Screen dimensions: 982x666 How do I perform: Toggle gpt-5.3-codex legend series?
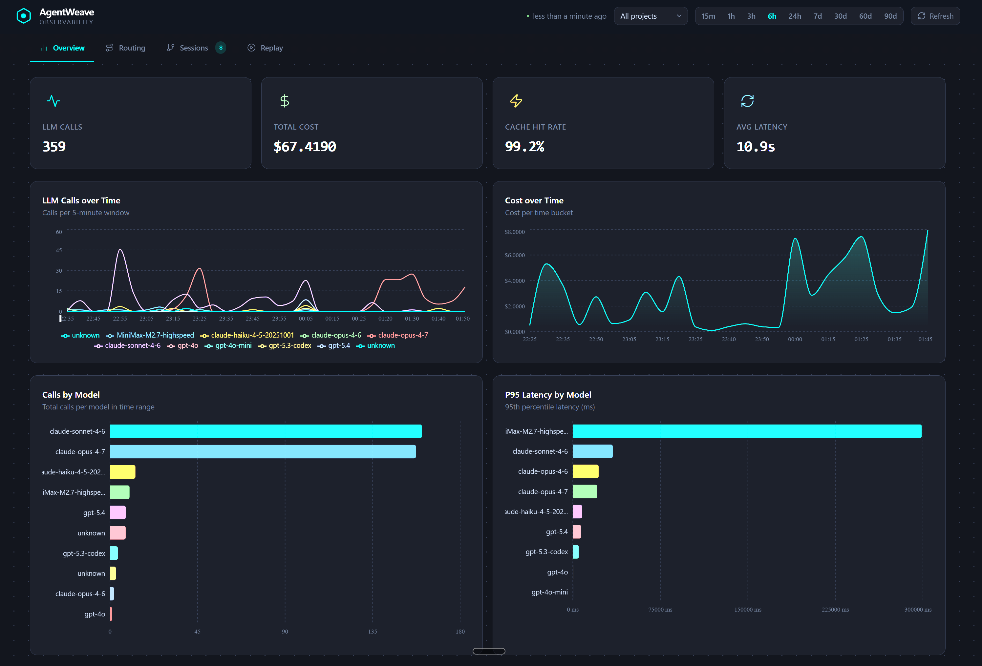[x=285, y=345]
